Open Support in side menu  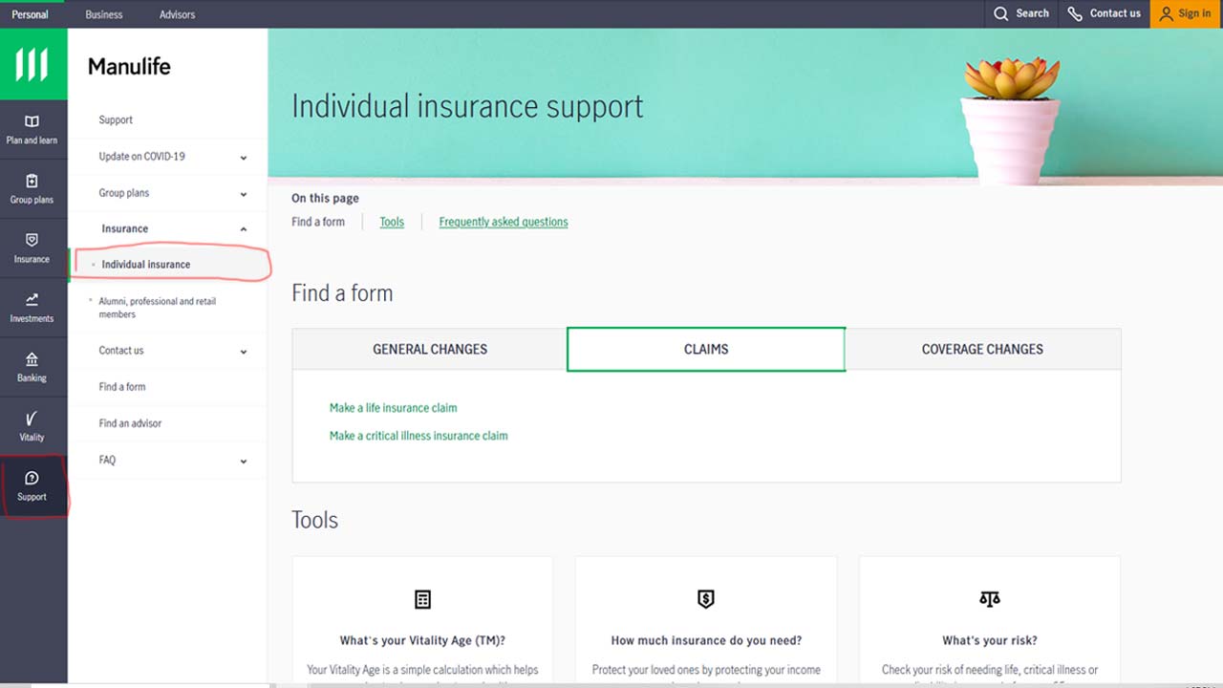116,120
